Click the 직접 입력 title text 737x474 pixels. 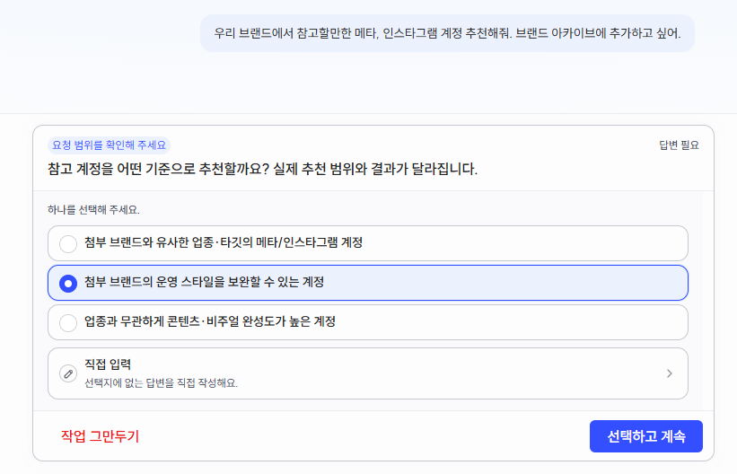point(108,364)
